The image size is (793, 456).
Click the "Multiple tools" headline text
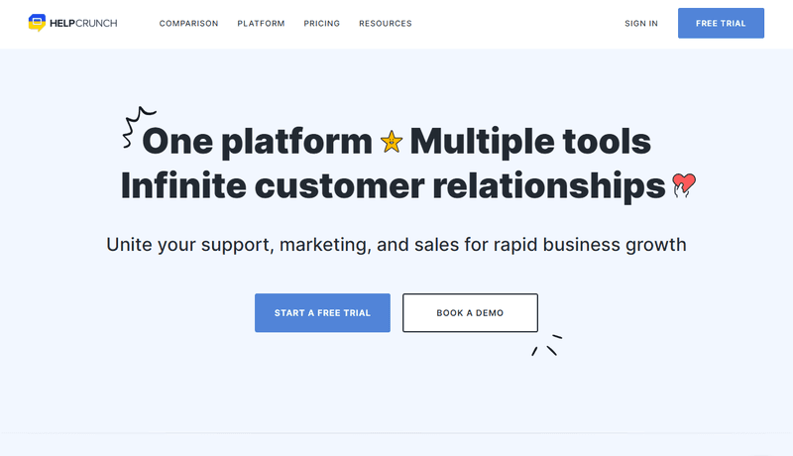529,142
